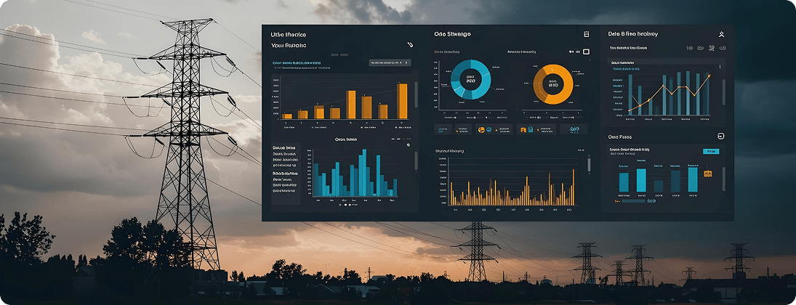
Task: Click the rectangle view icon above orange donut
Action: coord(586,52)
